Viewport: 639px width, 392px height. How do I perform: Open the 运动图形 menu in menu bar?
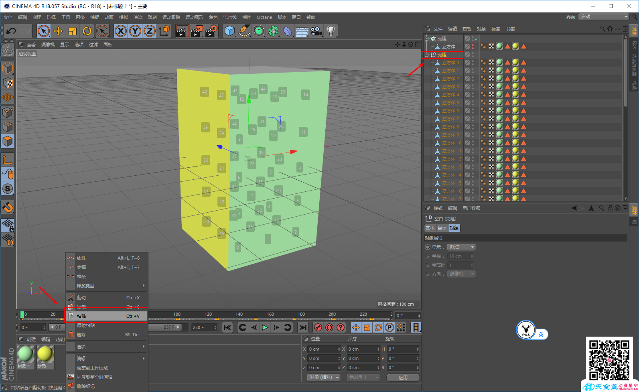coord(194,17)
